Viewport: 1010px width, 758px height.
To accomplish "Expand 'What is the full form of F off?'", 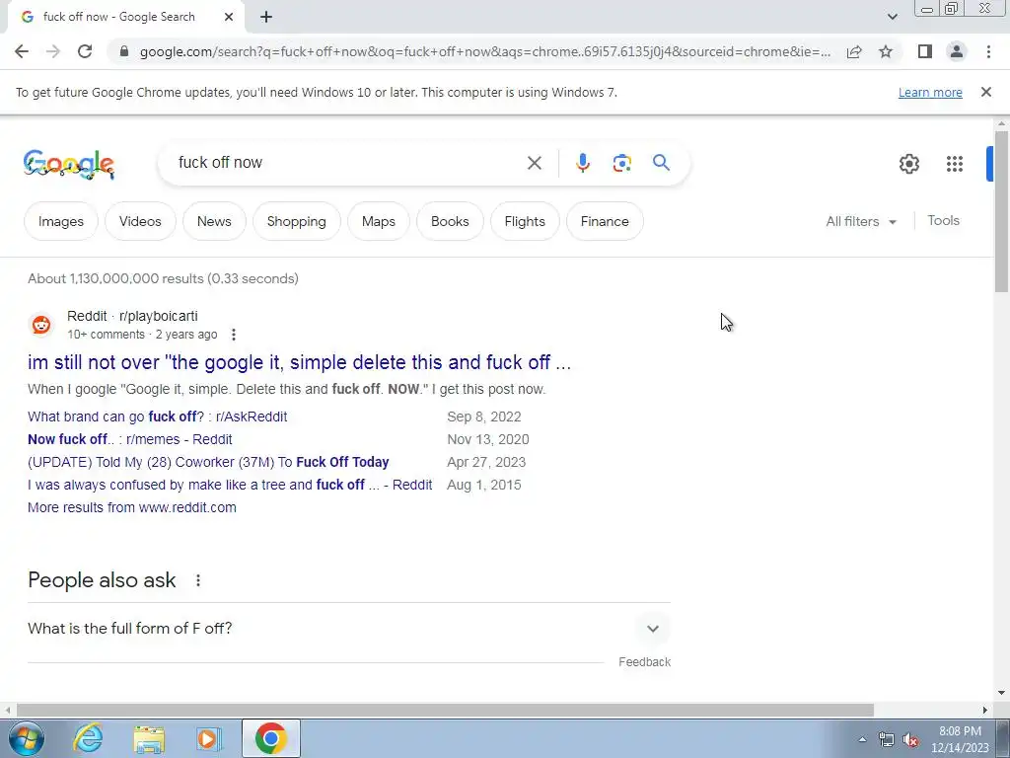I will coord(348,629).
